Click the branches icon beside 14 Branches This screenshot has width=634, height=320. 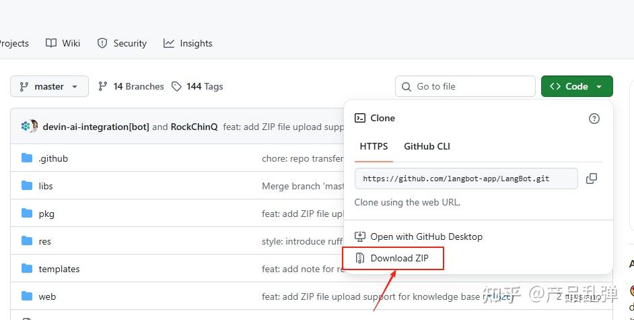coord(103,86)
